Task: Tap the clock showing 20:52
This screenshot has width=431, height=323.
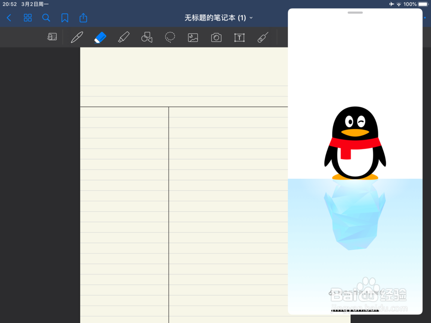Action: (x=9, y=4)
